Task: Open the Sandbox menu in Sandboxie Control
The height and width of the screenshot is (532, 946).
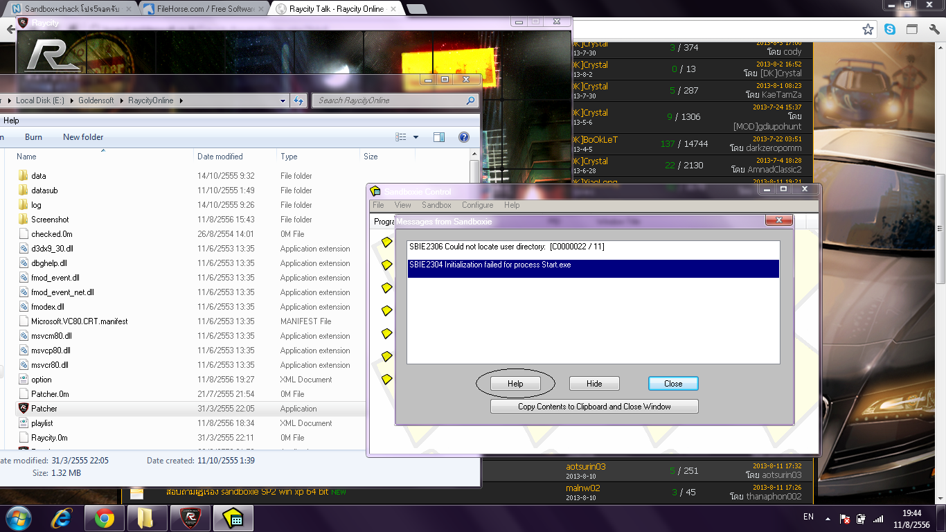Action: 437,205
